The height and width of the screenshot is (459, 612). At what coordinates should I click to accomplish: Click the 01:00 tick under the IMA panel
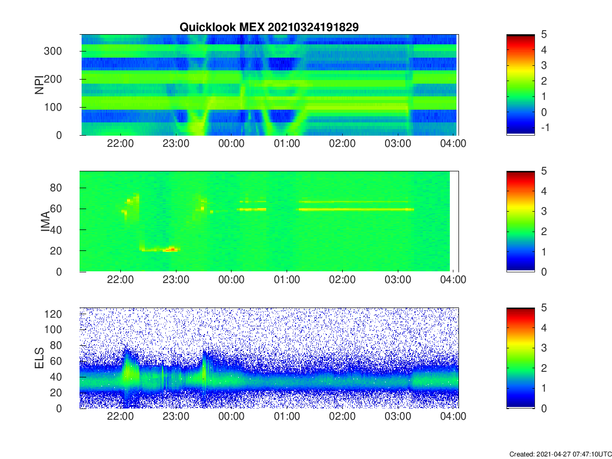click(287, 280)
